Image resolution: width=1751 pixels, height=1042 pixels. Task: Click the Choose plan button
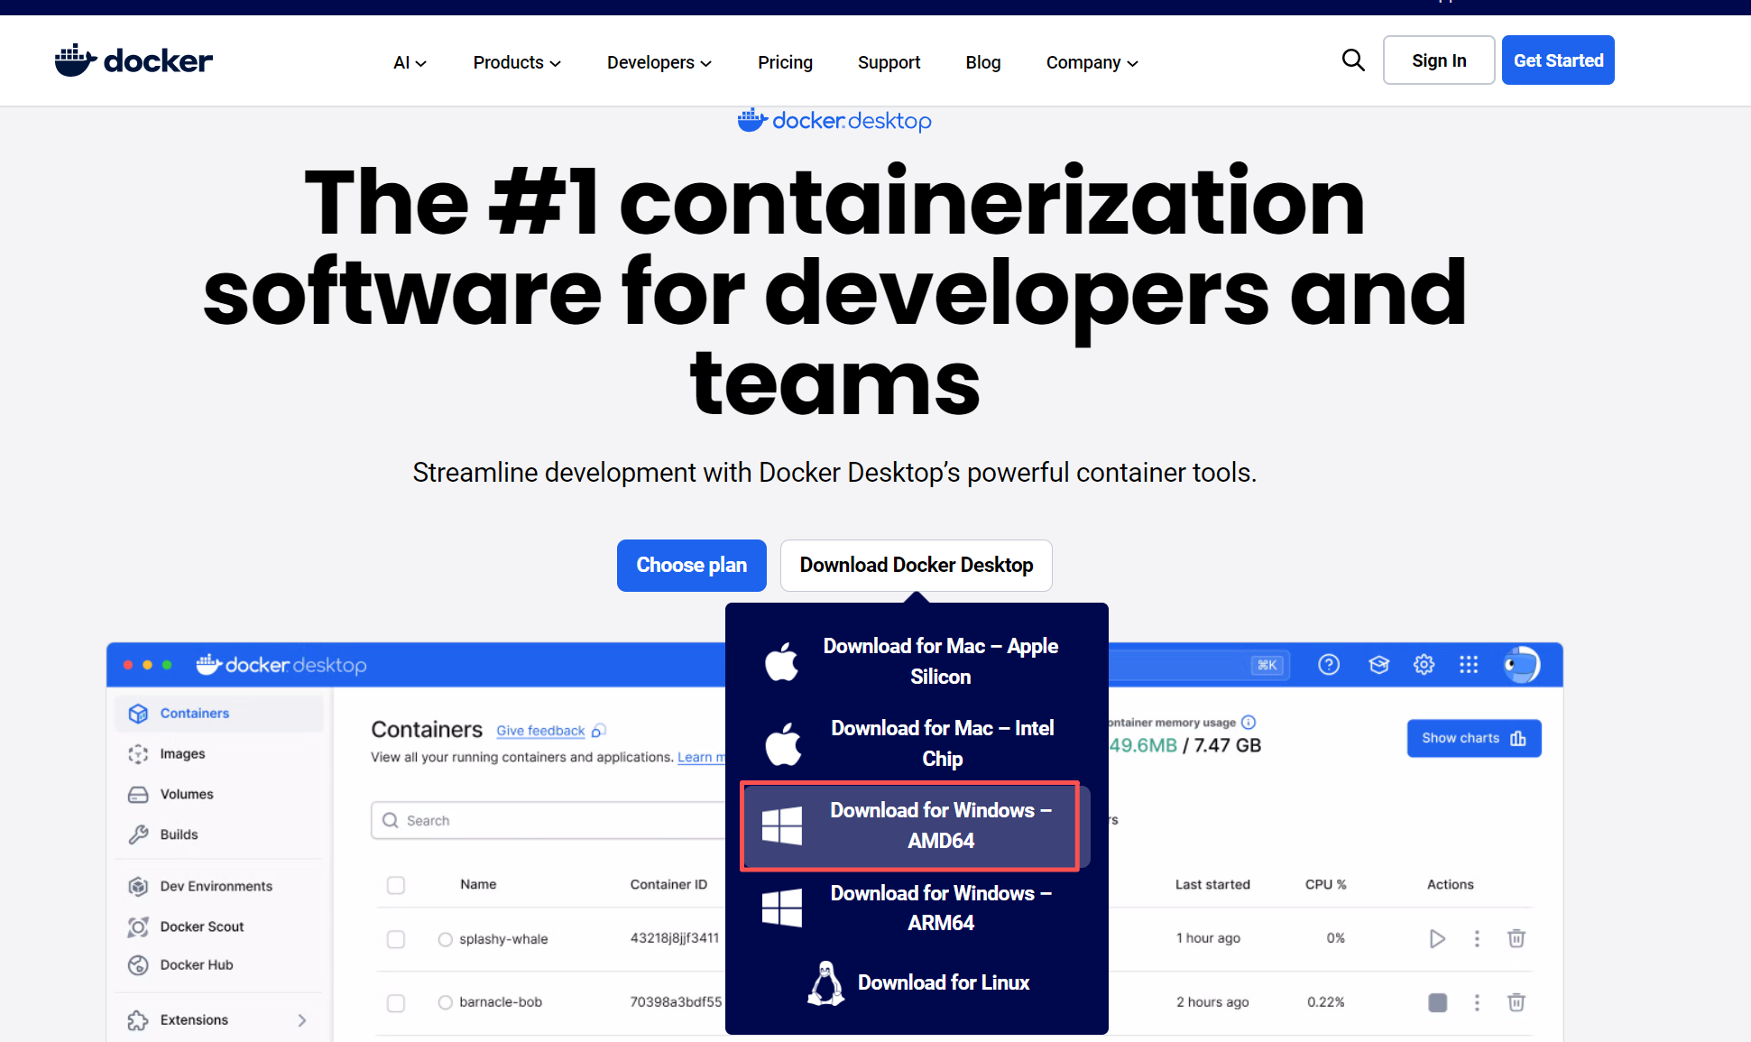tap(692, 566)
